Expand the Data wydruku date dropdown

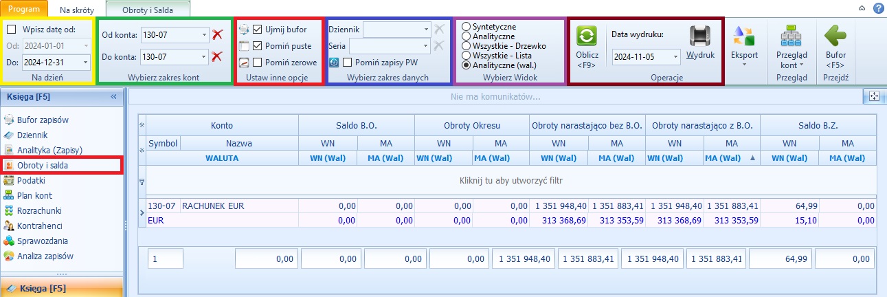click(x=676, y=57)
